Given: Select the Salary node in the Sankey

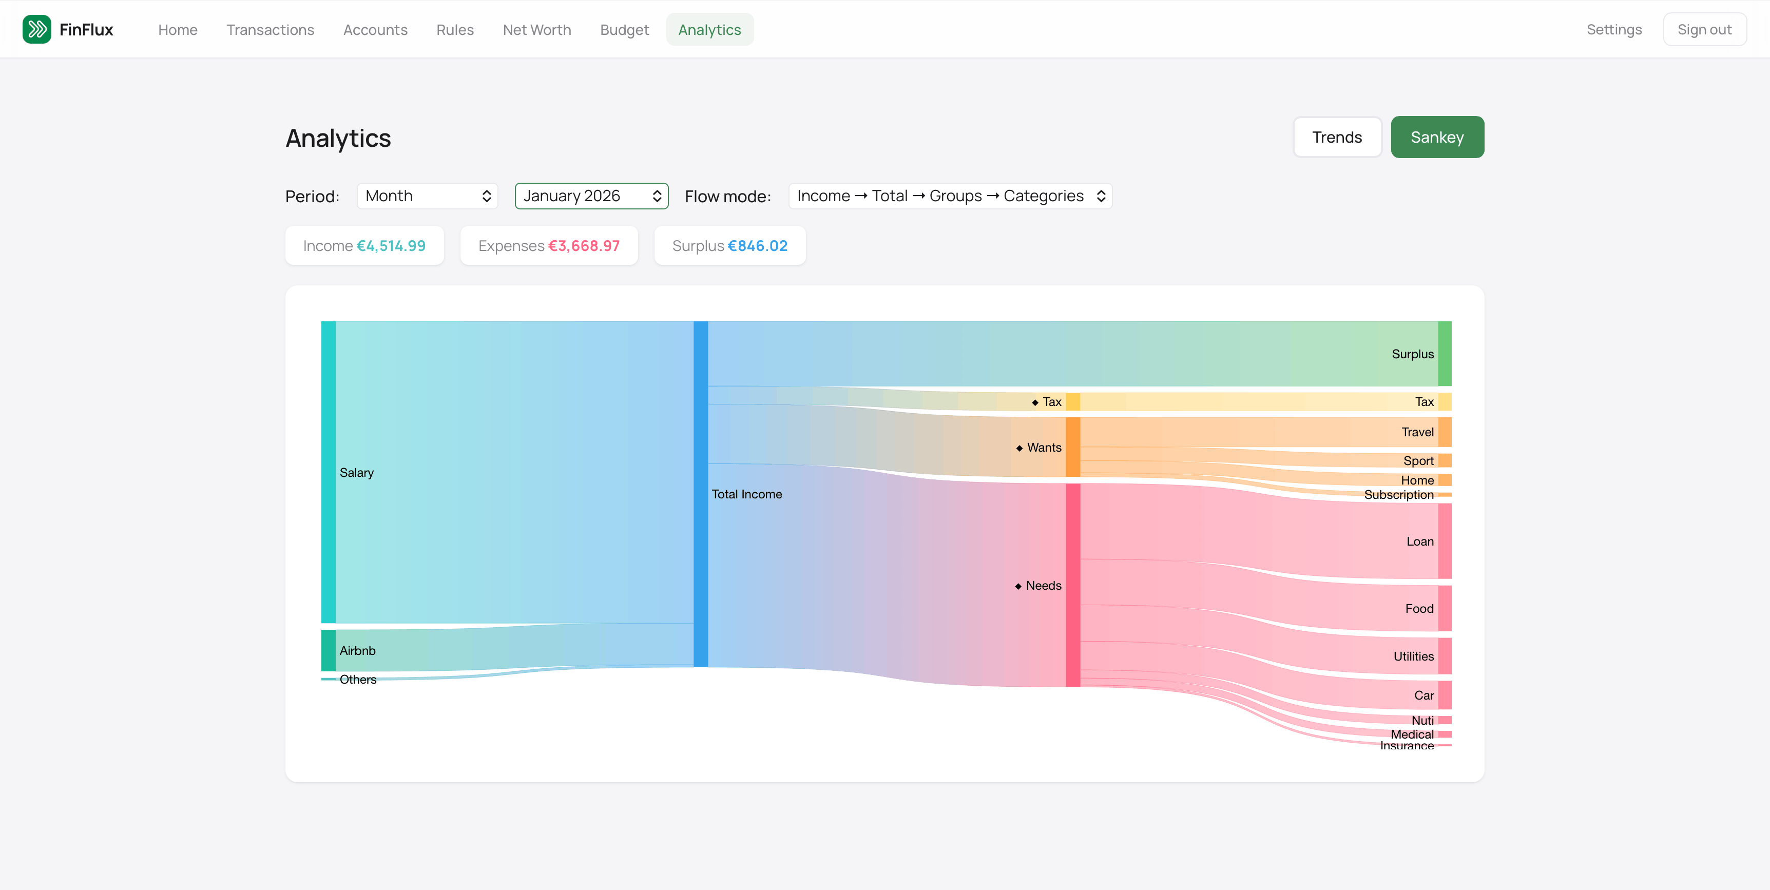Looking at the screenshot, I should [328, 472].
